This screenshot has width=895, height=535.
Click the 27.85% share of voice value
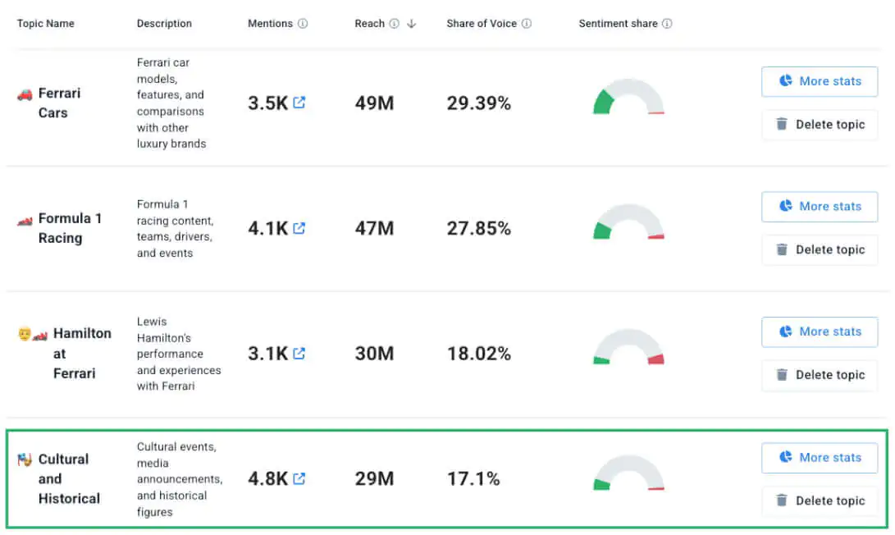[x=478, y=228]
